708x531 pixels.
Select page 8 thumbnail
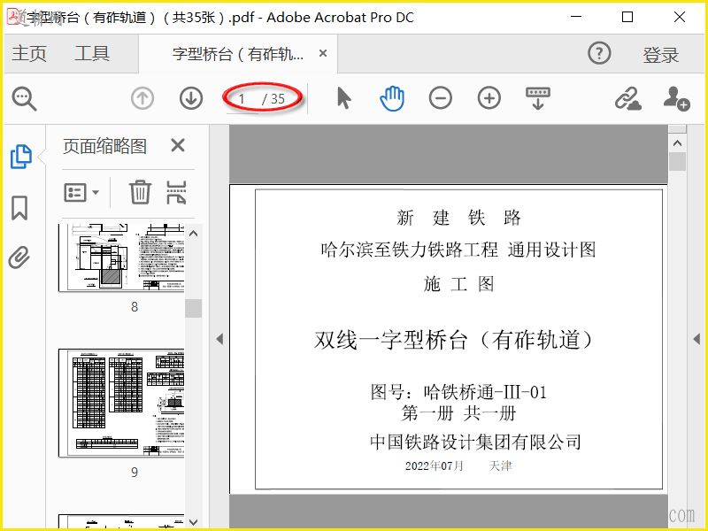(121, 258)
